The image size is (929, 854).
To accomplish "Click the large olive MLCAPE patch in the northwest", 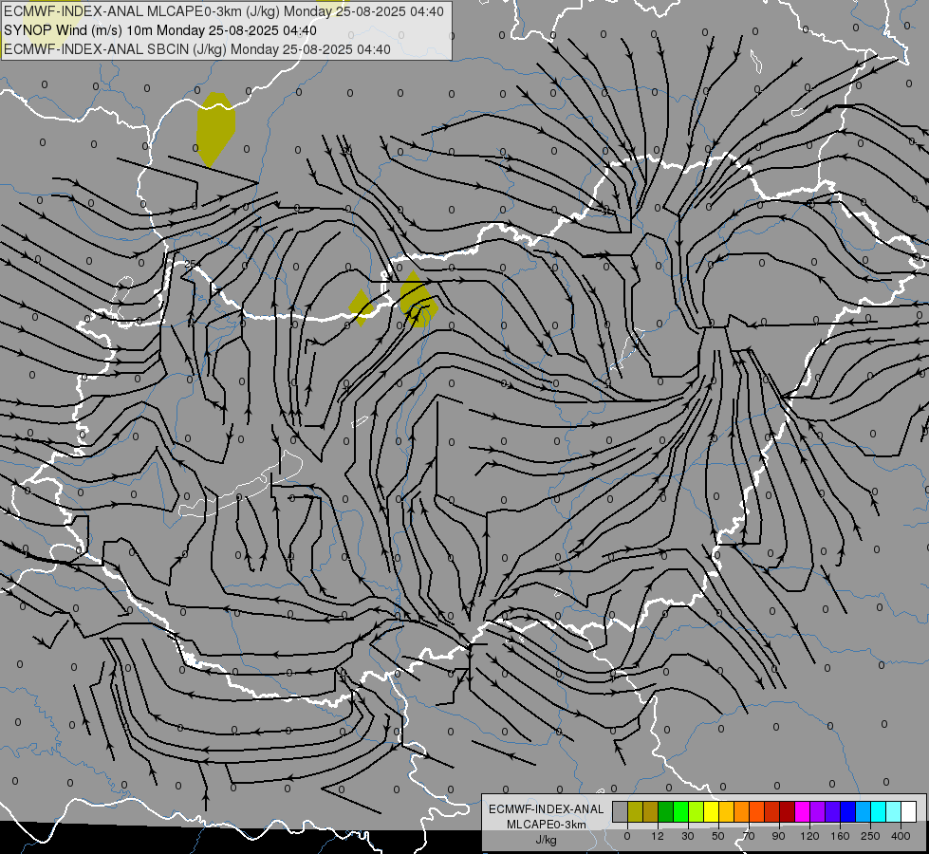I will coord(215,129).
